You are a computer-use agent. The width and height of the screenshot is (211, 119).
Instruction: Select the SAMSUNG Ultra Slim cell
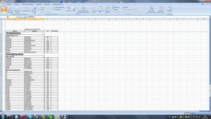(x=34, y=52)
